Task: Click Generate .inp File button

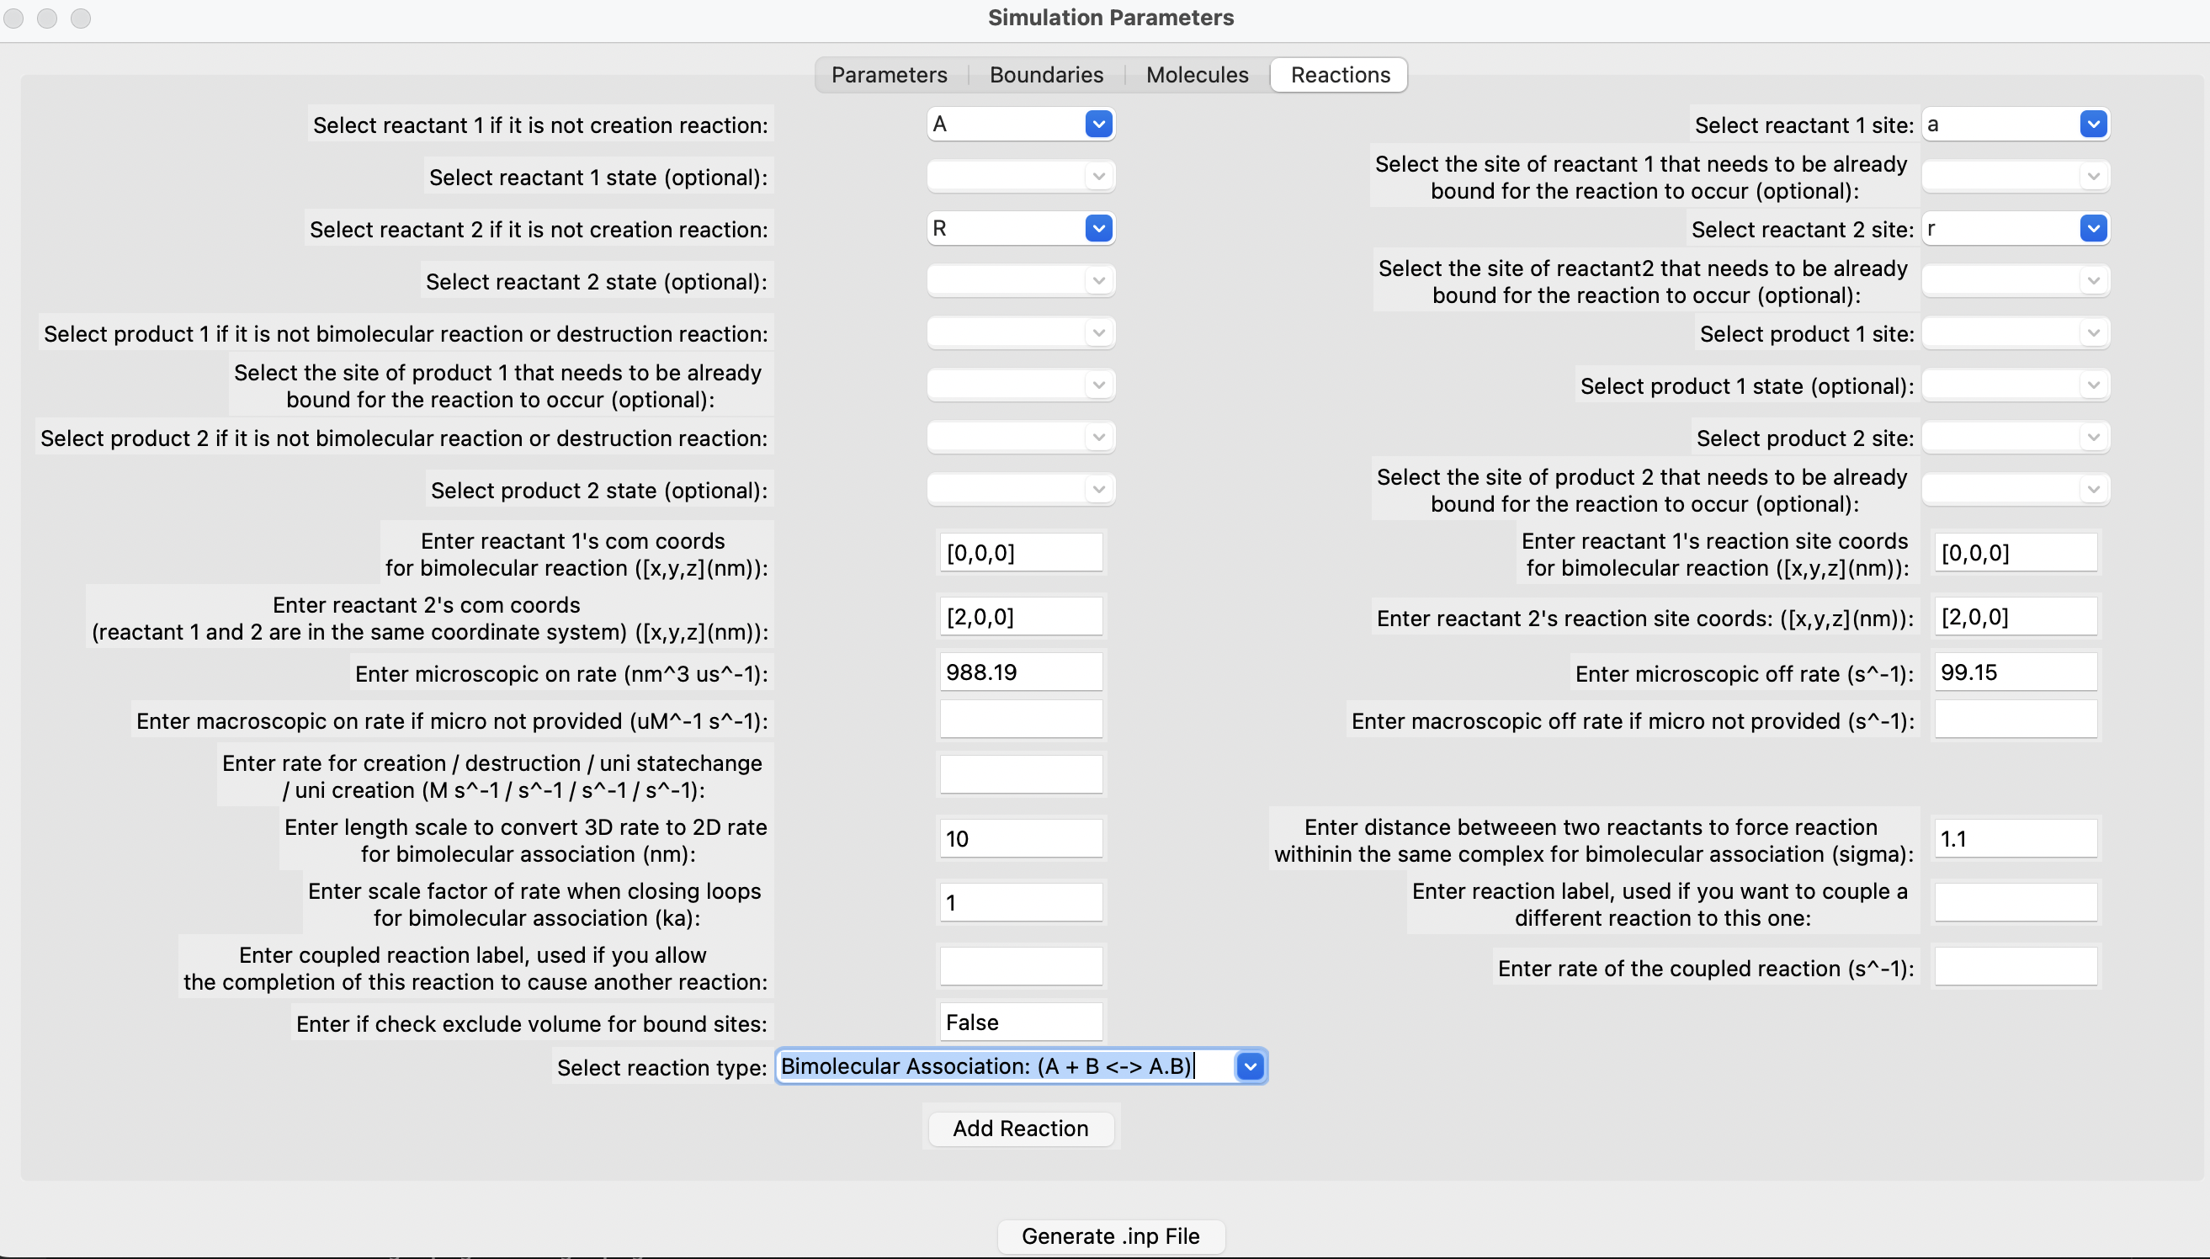Action: (x=1110, y=1236)
